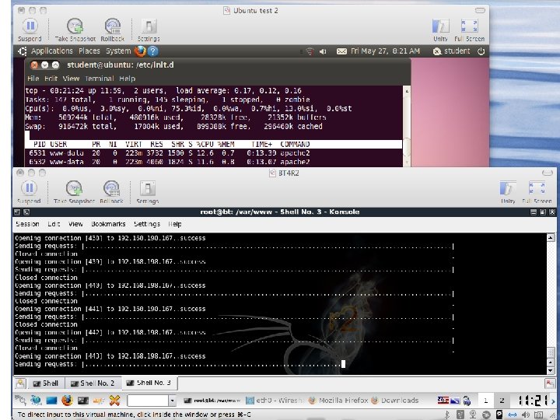
Task: Open Session menu in Konsole
Action: tap(27, 224)
